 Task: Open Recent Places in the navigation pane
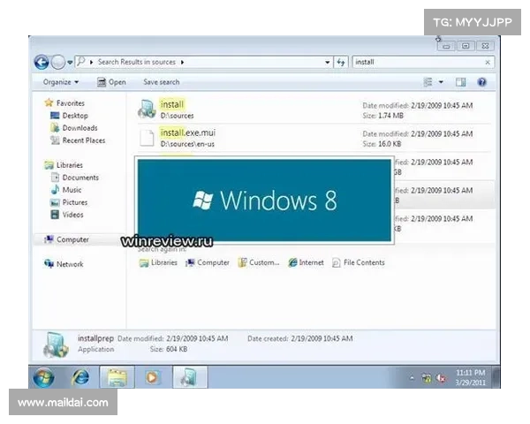78,140
